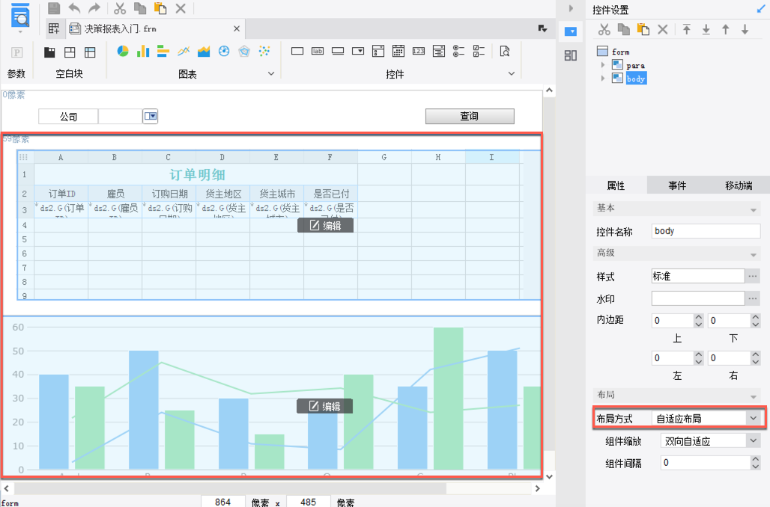Screen dimensions: 770x507
Task: Click the 水印 text field
Action: pyautogui.click(x=698, y=298)
